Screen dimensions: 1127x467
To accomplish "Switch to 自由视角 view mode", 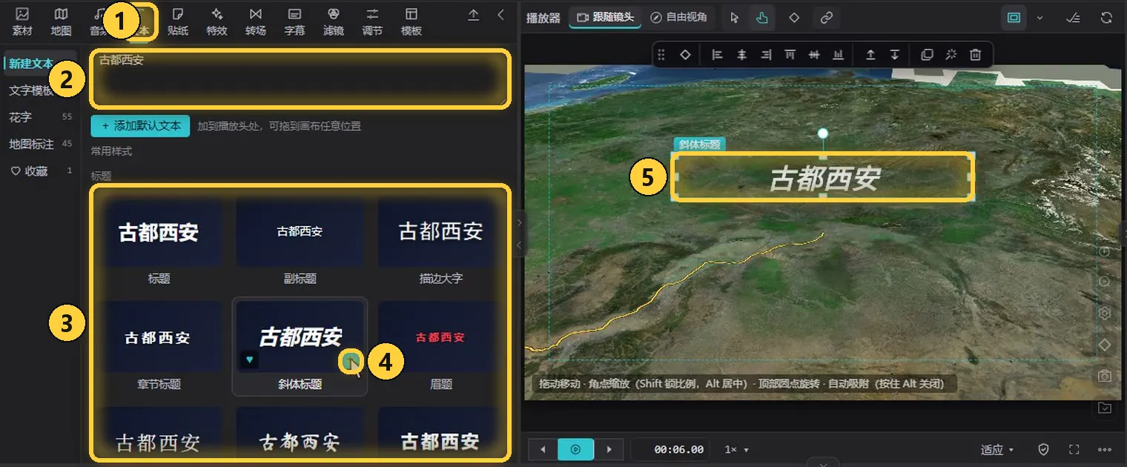I will click(678, 17).
